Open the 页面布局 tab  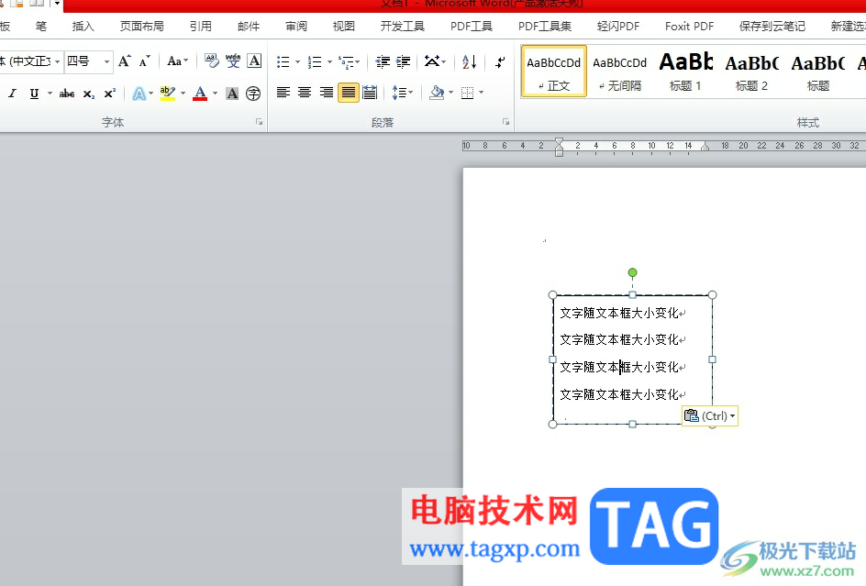[142, 26]
